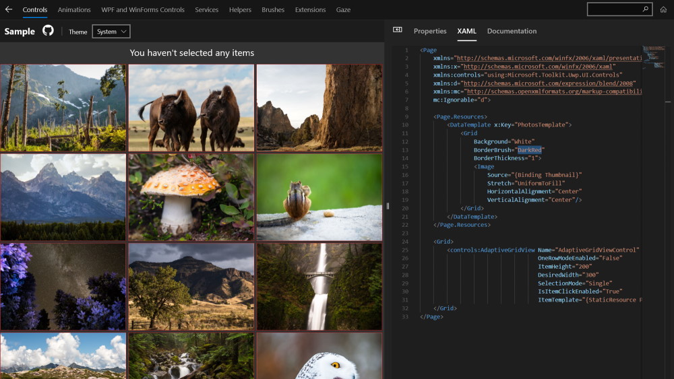Open the GitHub icon link
This screenshot has height=379, width=674.
[48, 30]
